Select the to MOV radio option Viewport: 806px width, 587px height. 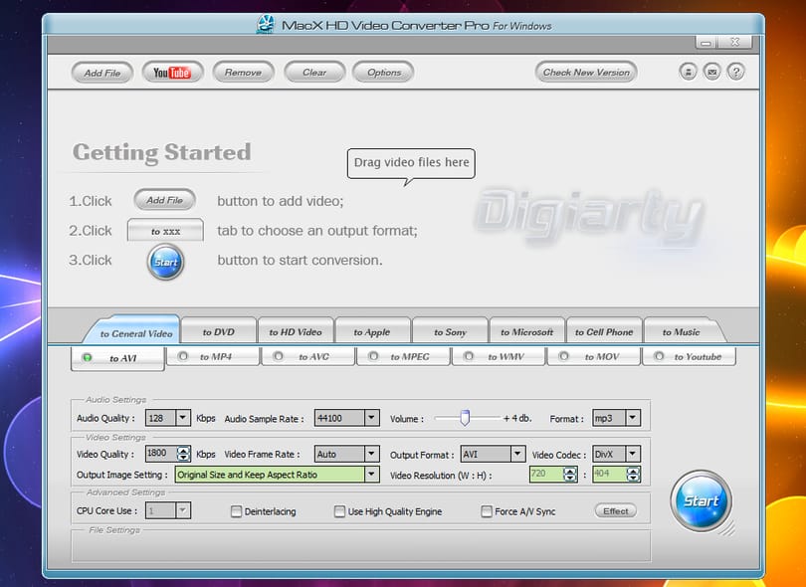[x=564, y=356]
